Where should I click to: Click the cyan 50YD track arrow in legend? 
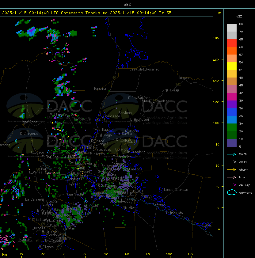(232, 154)
